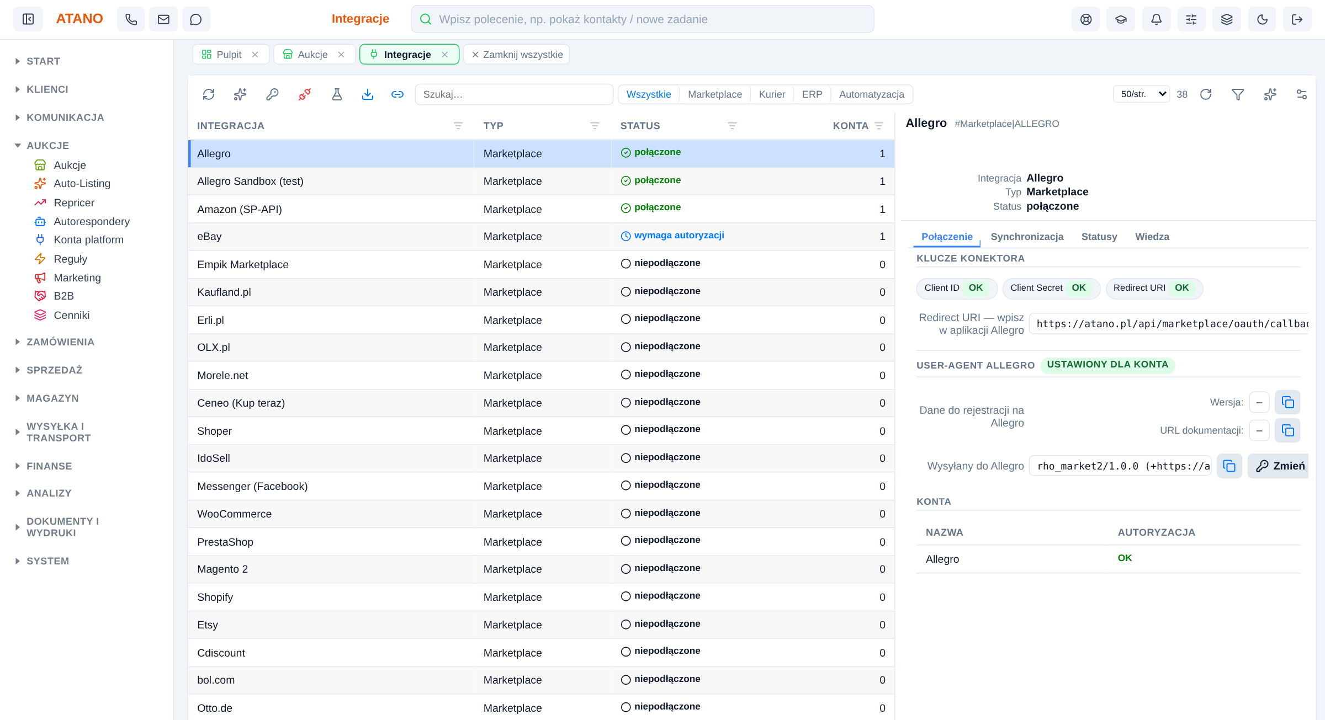Open the 50/str. page size dropdown

pyautogui.click(x=1142, y=94)
